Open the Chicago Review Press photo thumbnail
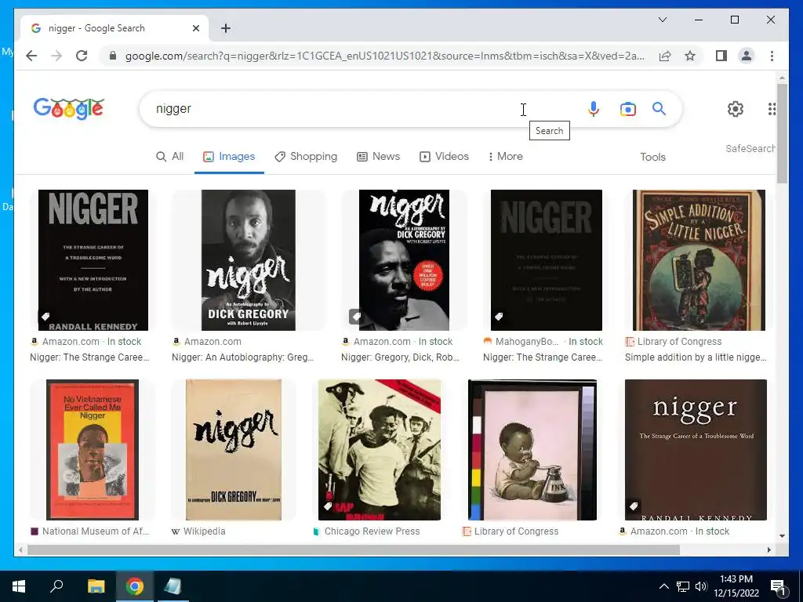 [x=379, y=449]
